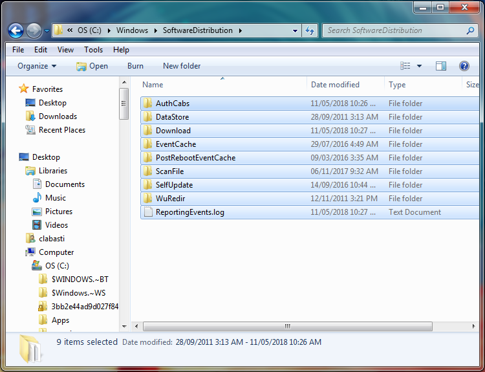The height and width of the screenshot is (372, 485).
Task: Click the SoftwareDistribution breadcrumb
Action: click(x=198, y=30)
